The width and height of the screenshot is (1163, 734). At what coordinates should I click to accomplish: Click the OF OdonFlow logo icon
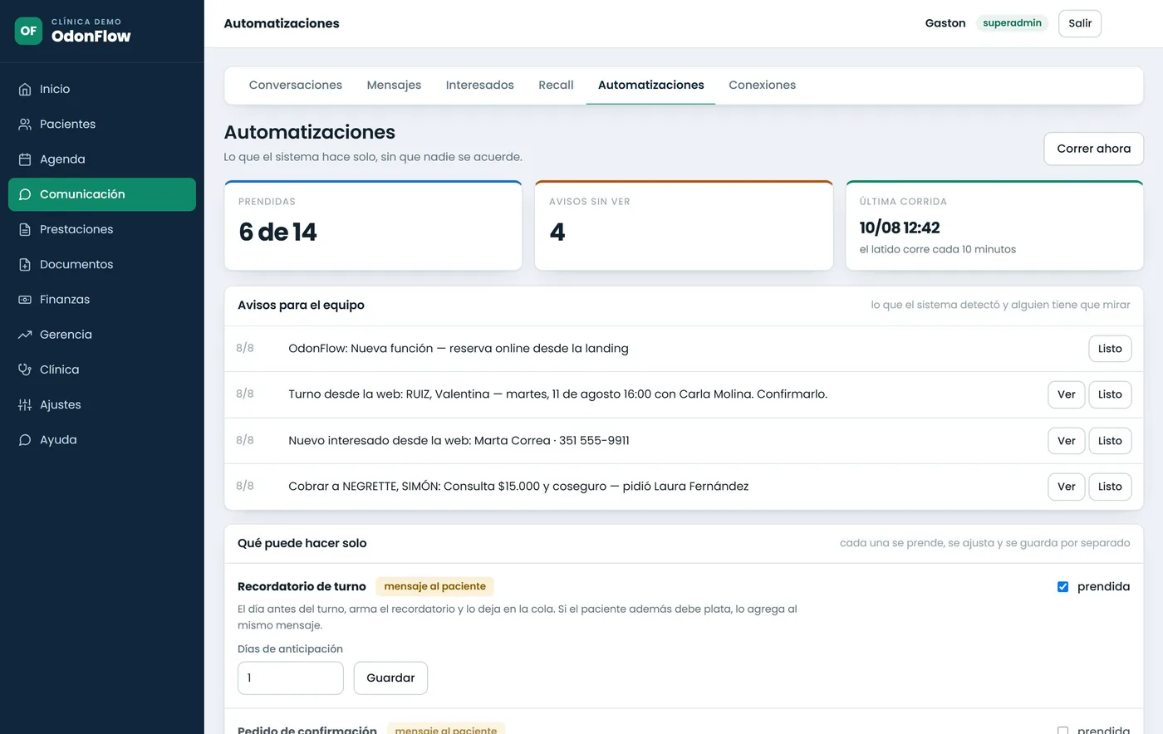point(28,31)
